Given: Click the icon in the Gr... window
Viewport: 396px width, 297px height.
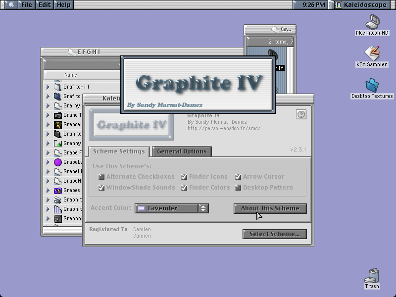Looking at the screenshot, I should [273, 54].
